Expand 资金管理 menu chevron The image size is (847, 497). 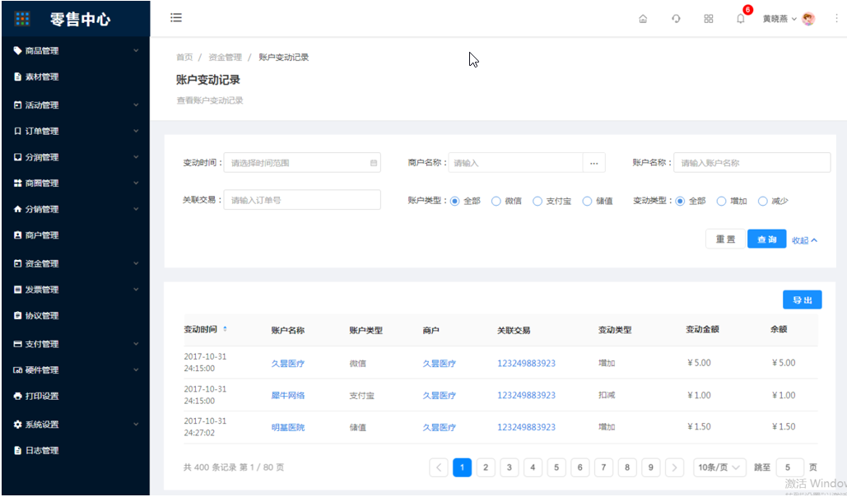136,263
